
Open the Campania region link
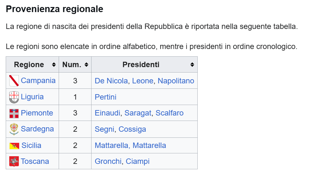tap(38, 80)
